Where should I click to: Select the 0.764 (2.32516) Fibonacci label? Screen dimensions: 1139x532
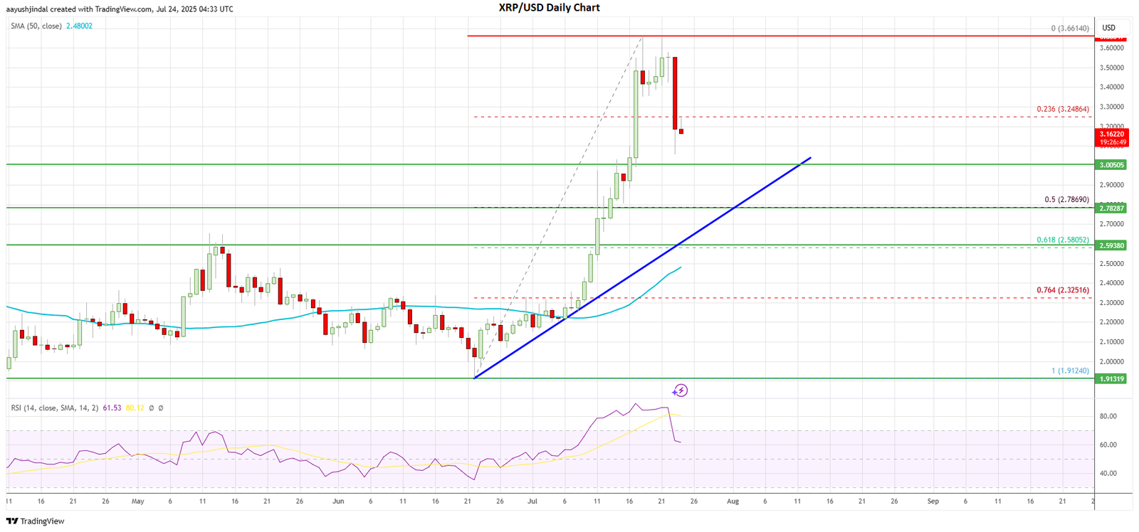pyautogui.click(x=1062, y=290)
